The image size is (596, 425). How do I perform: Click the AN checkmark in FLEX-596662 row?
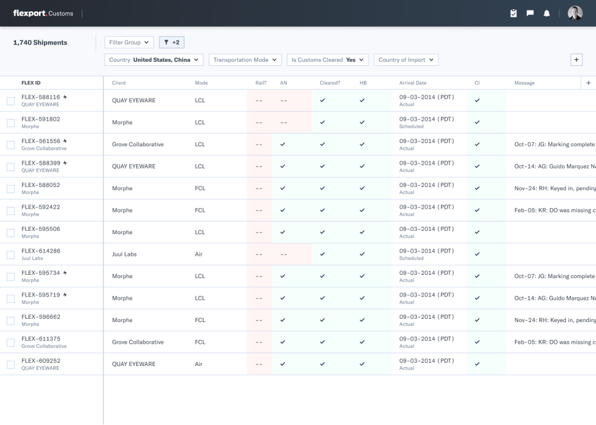pyautogui.click(x=282, y=320)
